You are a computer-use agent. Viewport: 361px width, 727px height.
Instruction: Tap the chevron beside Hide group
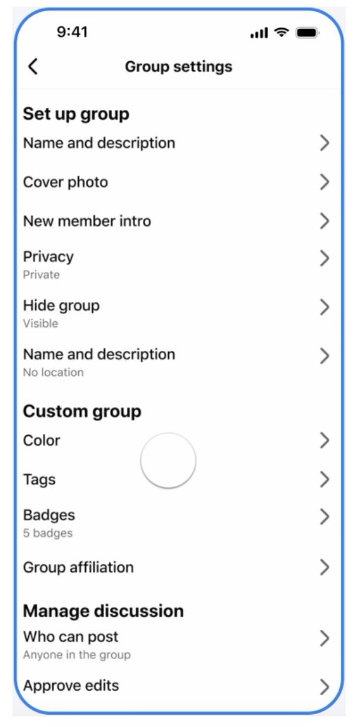point(324,307)
